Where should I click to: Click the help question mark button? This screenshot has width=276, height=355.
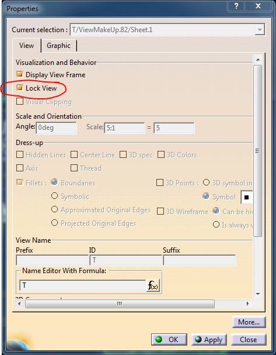coord(236,6)
